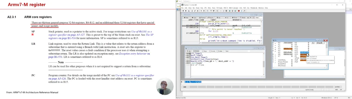Open the Peripherals menu
The width and height of the screenshot is (352, 99).
254,8
